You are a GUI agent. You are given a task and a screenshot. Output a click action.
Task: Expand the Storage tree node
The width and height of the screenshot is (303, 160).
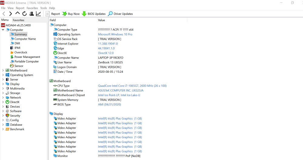[3, 93]
